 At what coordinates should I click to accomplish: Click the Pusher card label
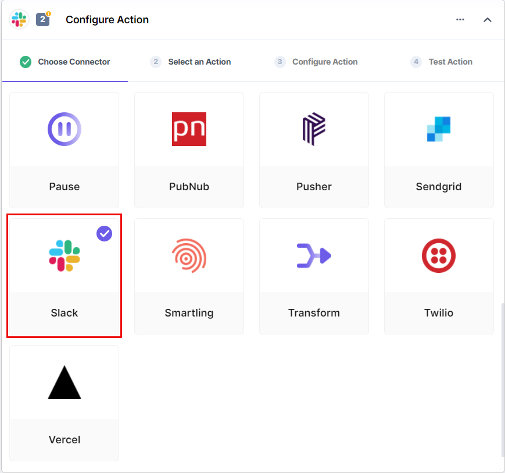coord(314,187)
